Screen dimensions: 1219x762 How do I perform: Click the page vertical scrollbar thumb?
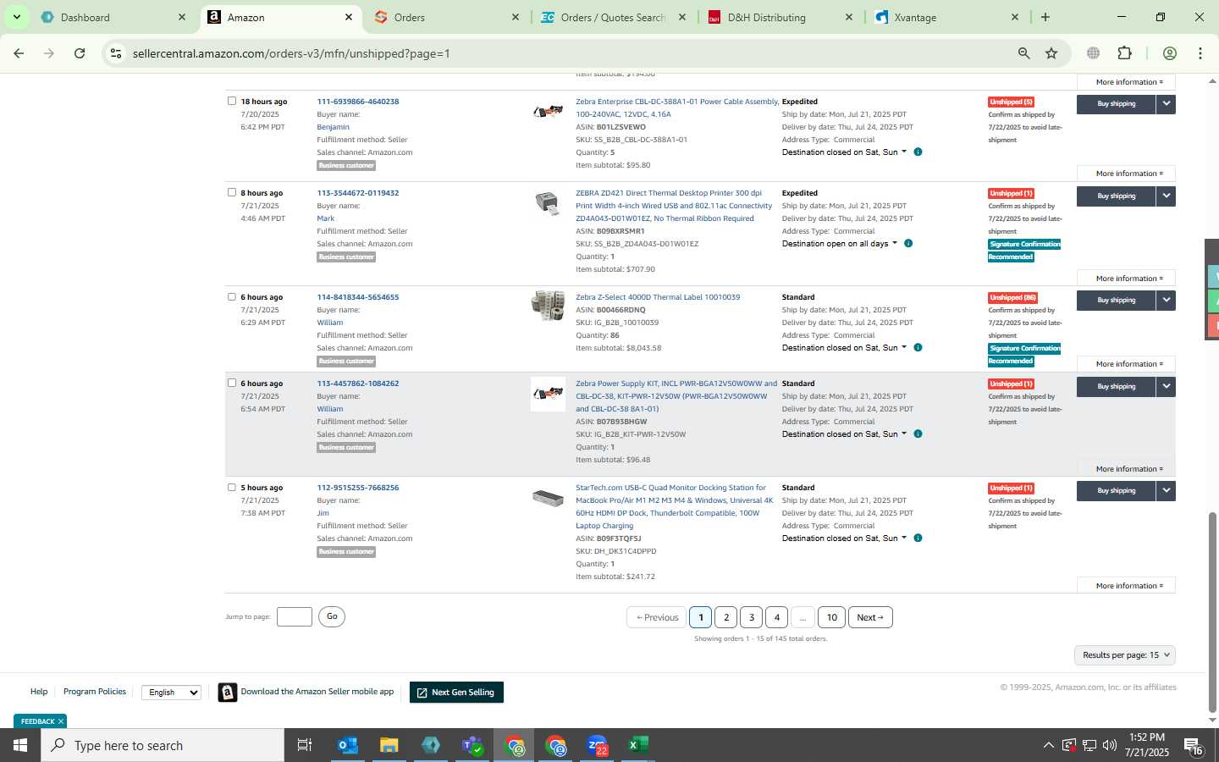click(1212, 611)
